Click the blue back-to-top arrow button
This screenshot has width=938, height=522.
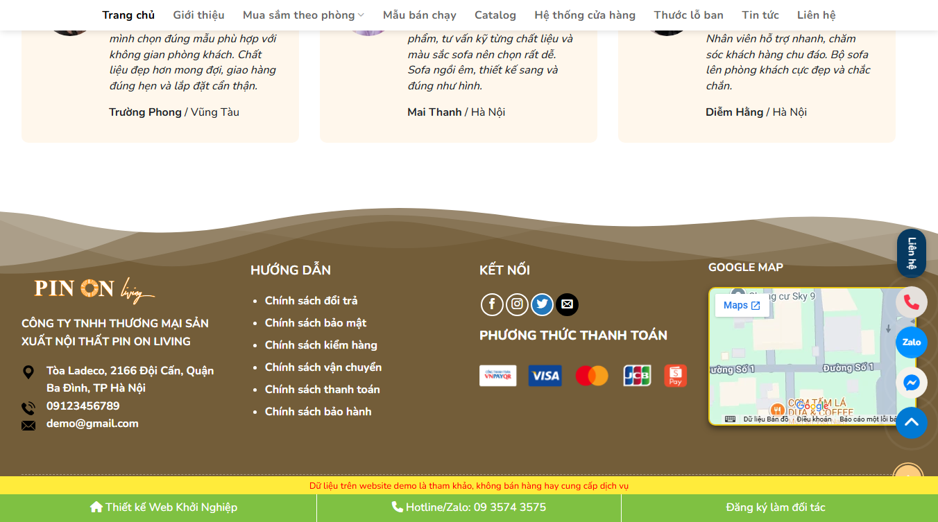912,423
